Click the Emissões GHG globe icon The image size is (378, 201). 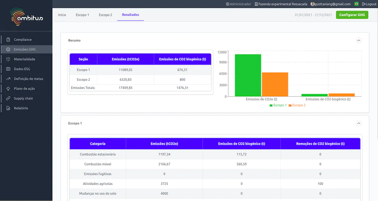coord(8,50)
